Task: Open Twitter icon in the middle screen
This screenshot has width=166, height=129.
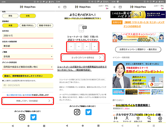Action: [x=89, y=112]
